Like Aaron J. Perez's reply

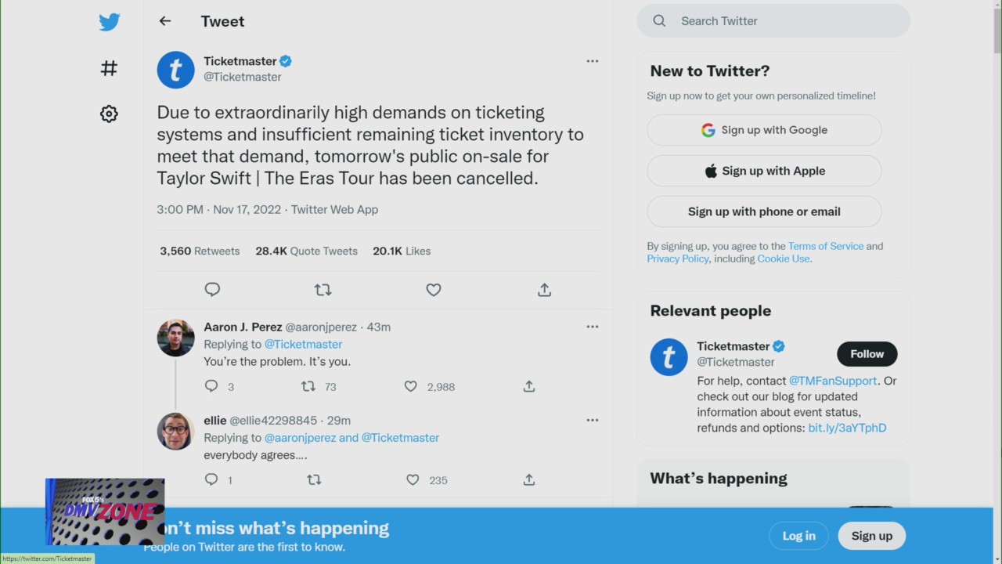point(410,386)
